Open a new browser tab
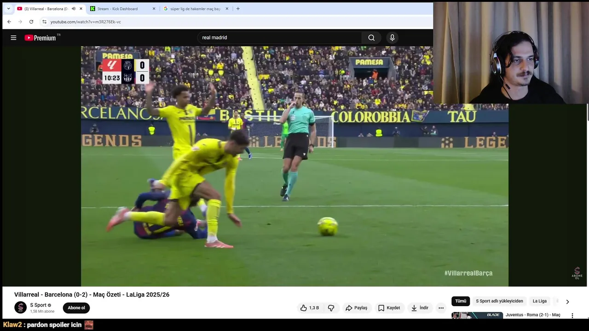The image size is (589, 331). (238, 9)
